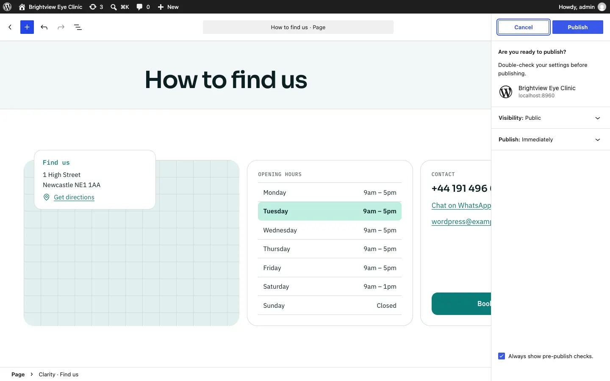Viewport: 610px width, 381px height.
Task: Click the admin avatar icon
Action: click(x=602, y=7)
